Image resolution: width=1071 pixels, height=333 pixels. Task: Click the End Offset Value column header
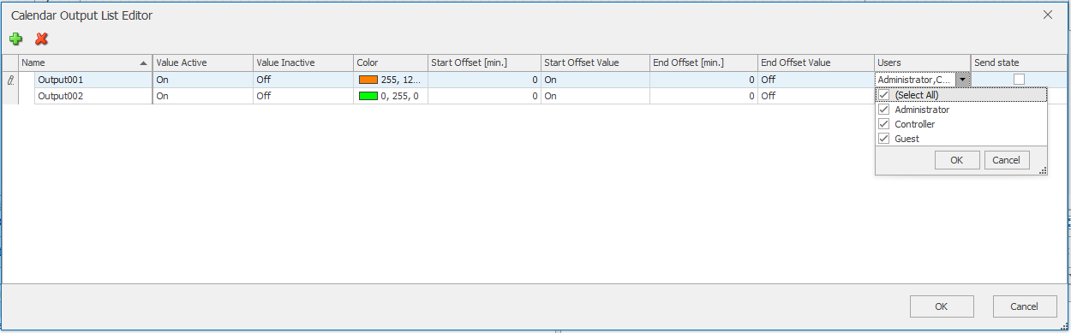(x=817, y=62)
